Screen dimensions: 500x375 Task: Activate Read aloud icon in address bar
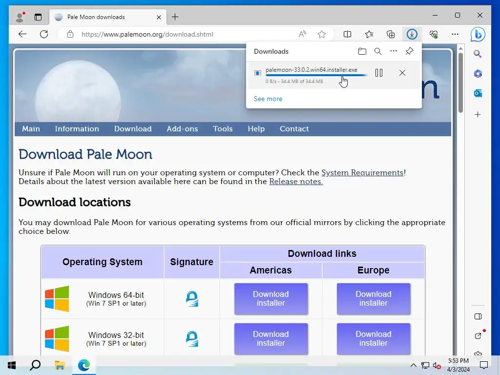[x=302, y=34]
